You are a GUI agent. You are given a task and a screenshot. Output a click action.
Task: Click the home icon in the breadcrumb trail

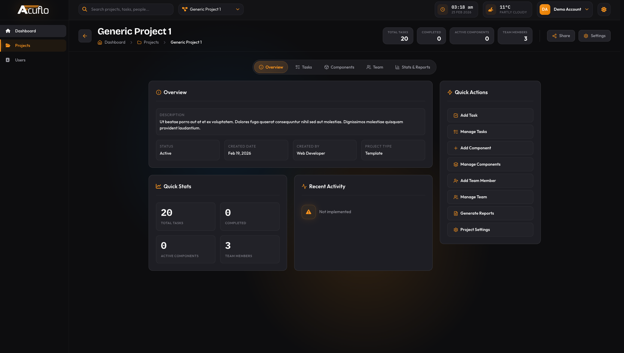click(x=100, y=42)
